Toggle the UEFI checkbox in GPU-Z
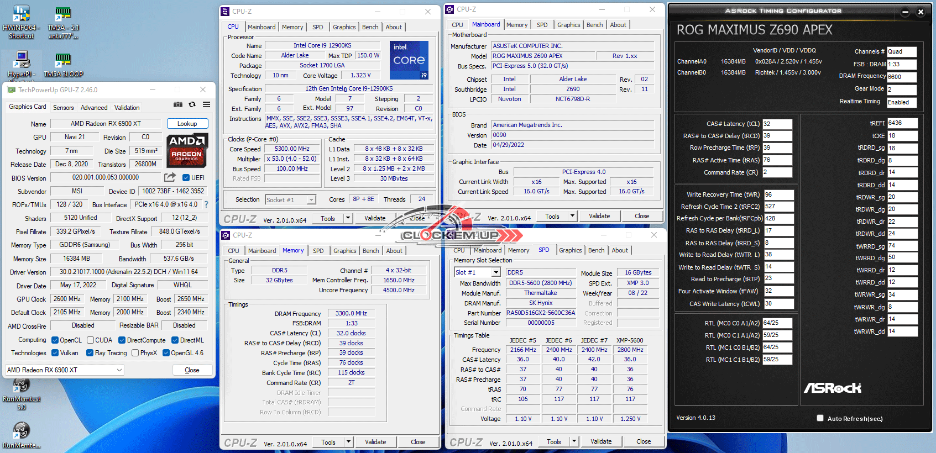Screen dimensions: 936x453 tap(186, 178)
